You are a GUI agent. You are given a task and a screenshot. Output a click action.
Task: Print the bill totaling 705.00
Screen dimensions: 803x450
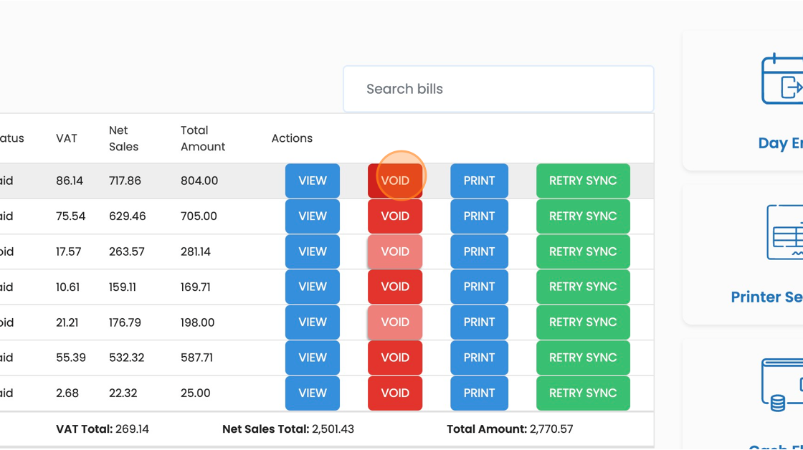(x=480, y=216)
